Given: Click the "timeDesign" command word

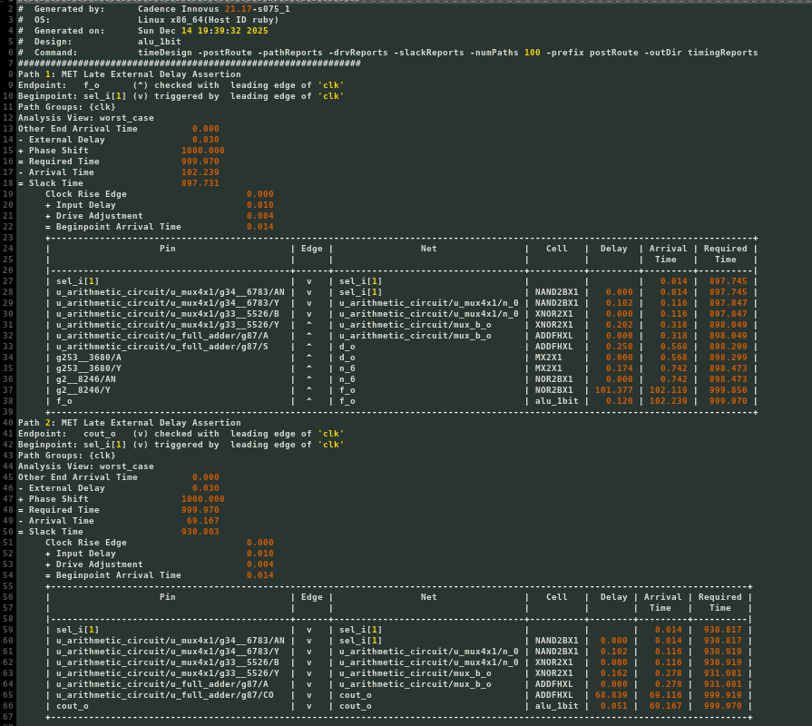Looking at the screenshot, I should tap(165, 53).
